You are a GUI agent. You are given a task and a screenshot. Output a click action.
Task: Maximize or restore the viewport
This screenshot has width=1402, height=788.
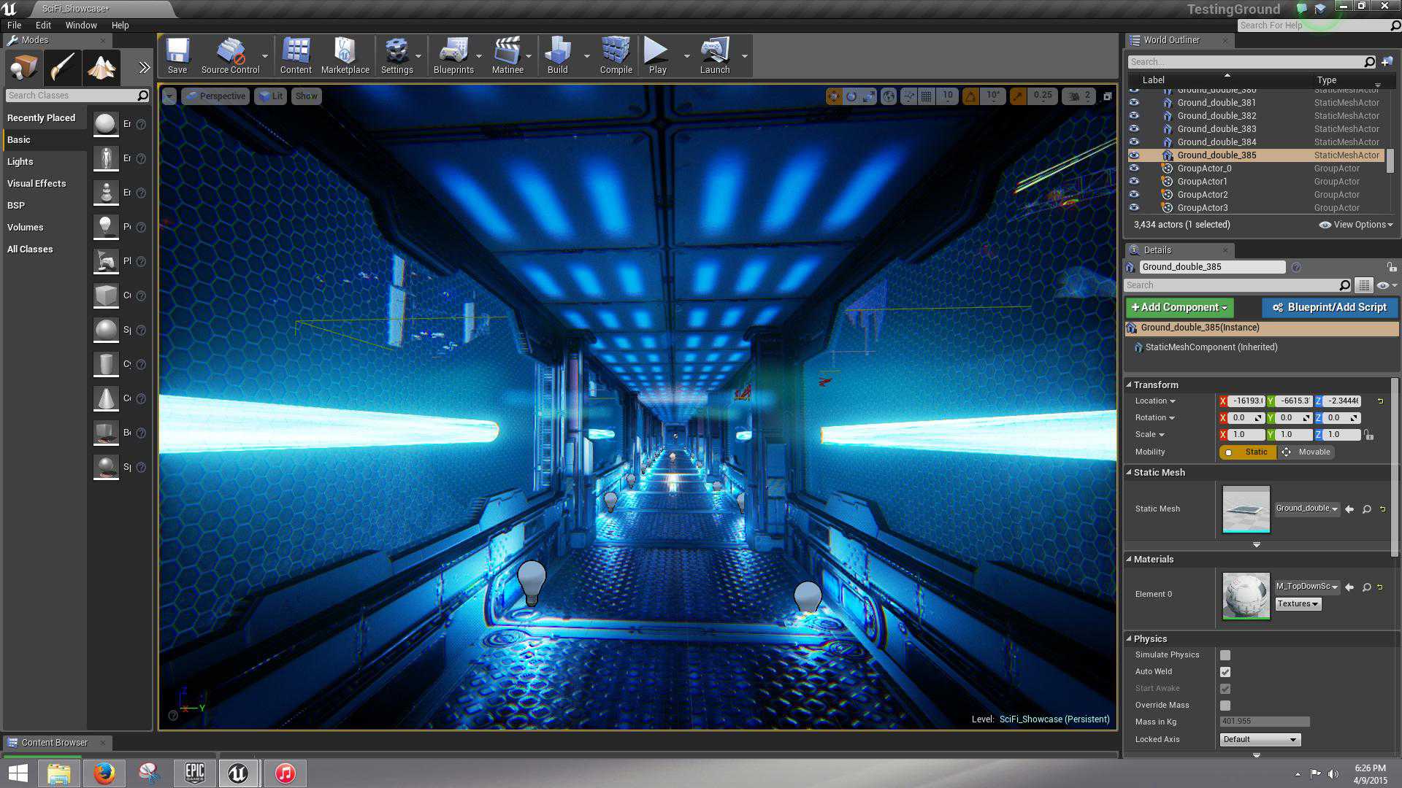(1107, 96)
